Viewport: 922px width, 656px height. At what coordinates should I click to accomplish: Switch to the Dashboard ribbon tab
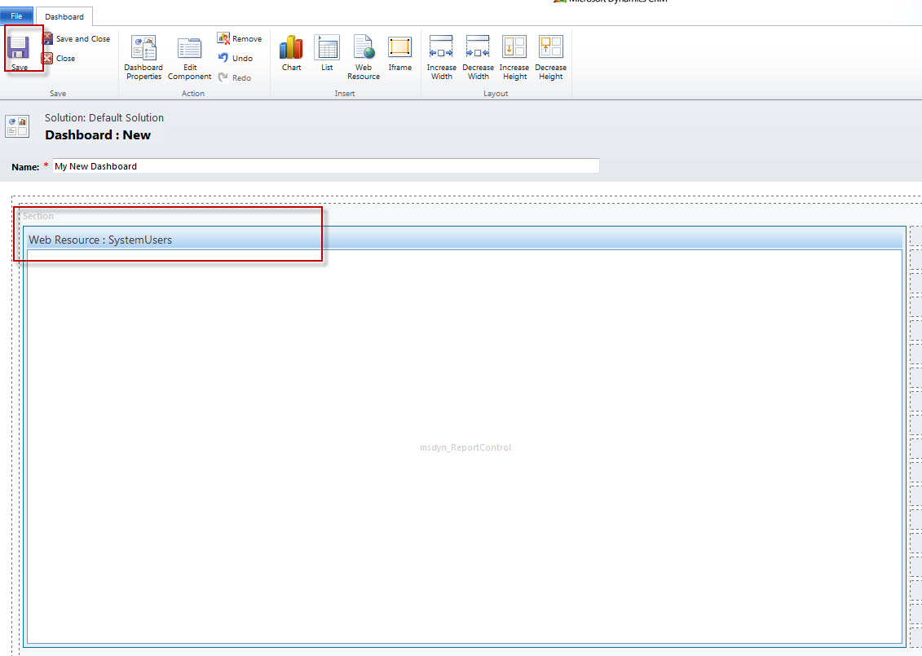click(x=64, y=16)
